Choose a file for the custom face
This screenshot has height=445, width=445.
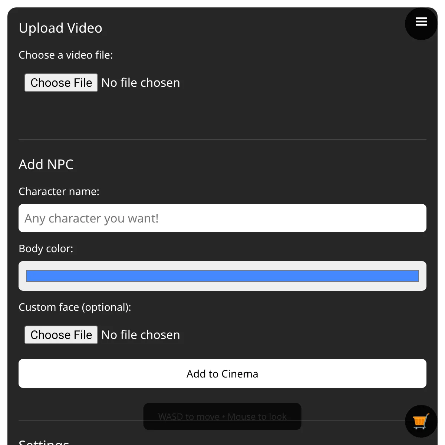point(61,335)
